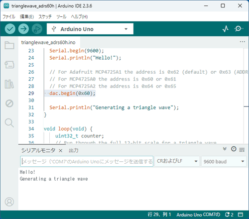Open the ファイル menu

[9, 17]
